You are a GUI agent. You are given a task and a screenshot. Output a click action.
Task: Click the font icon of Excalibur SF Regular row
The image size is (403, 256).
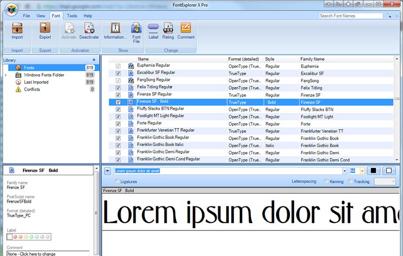(x=131, y=73)
